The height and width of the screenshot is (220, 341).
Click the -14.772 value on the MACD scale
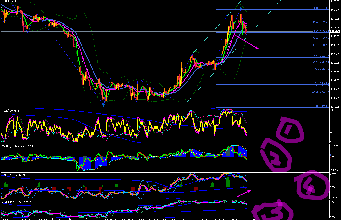click(335, 170)
